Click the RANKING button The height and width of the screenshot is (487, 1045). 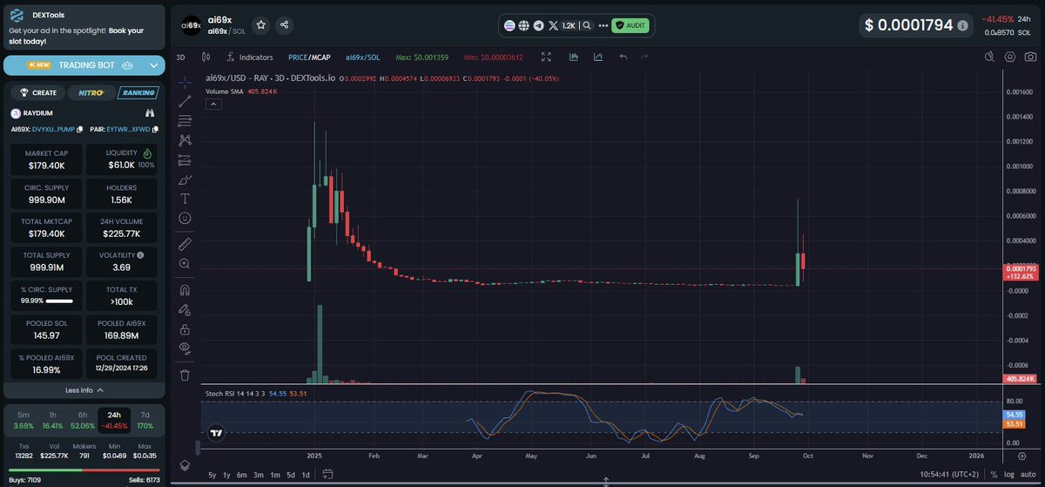coord(138,92)
